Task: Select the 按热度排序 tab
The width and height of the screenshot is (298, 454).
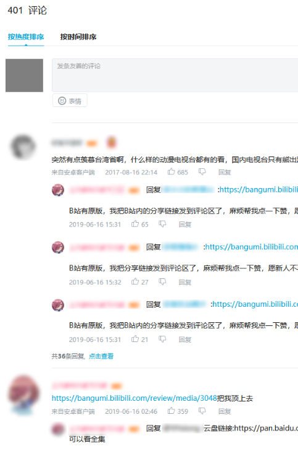Action: (26, 36)
